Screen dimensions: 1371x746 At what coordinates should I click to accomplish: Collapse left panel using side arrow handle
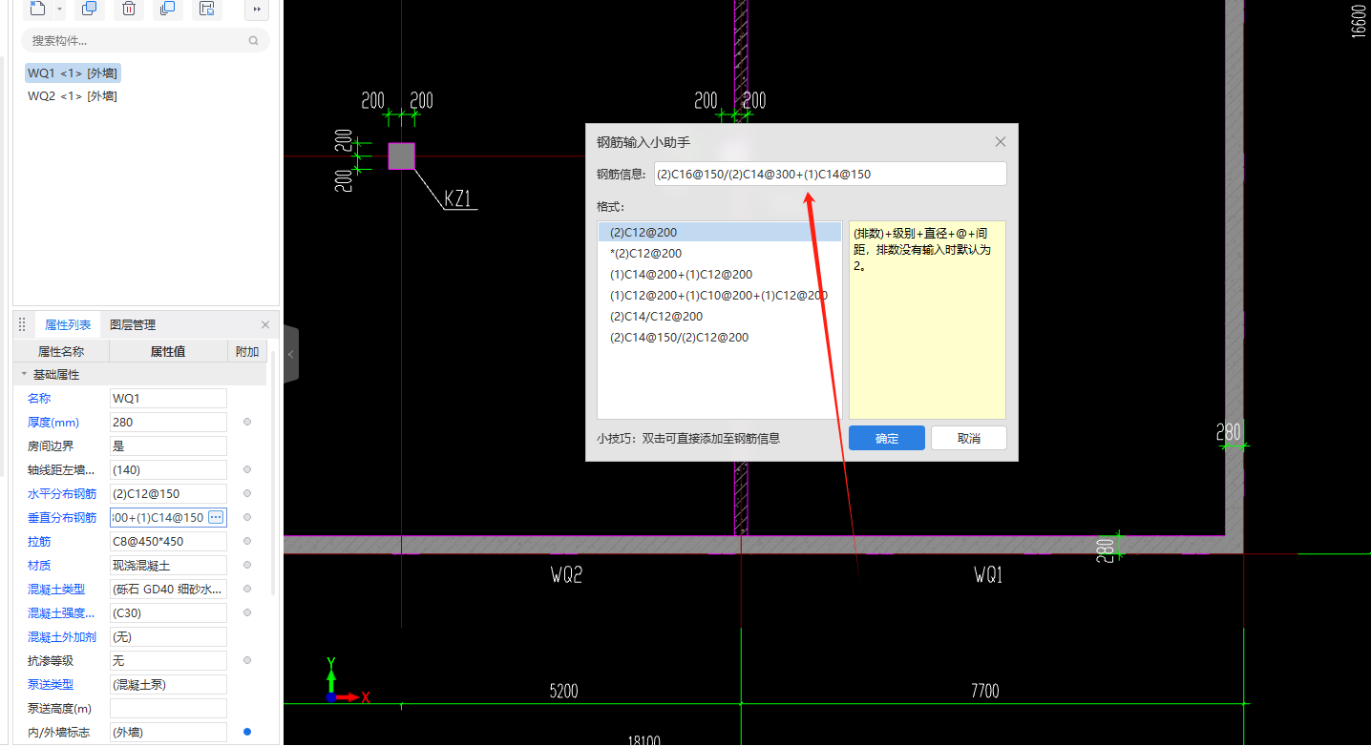pos(291,354)
